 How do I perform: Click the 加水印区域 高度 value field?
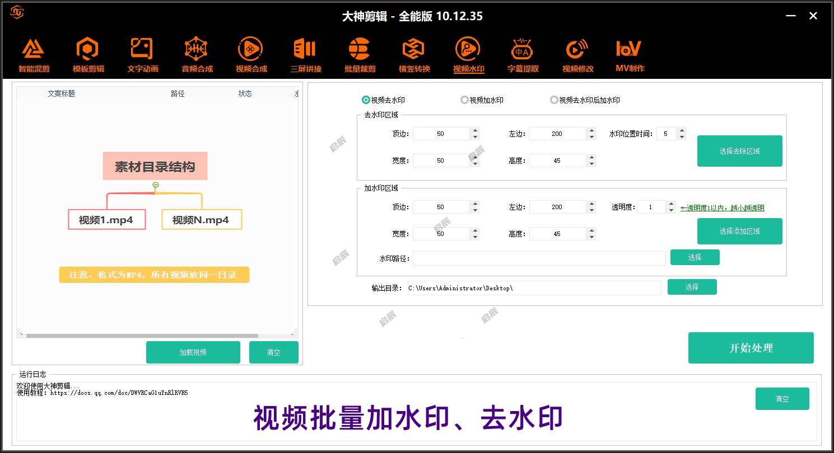(558, 234)
